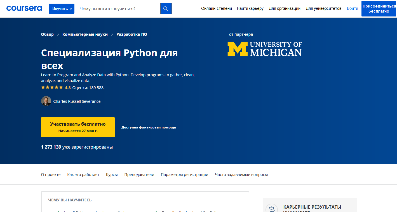Jump to Часто задаваемые вопросы section
This screenshot has width=397, height=212.
pos(241,175)
